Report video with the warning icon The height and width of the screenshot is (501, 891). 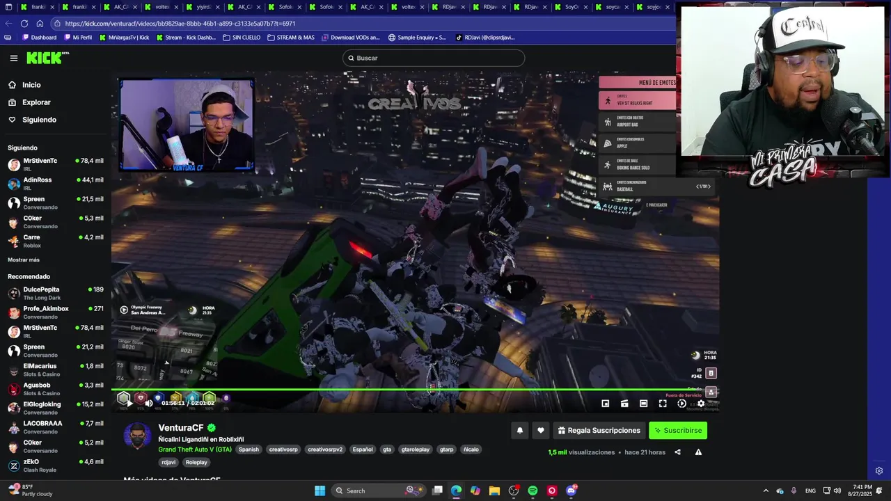pyautogui.click(x=698, y=452)
